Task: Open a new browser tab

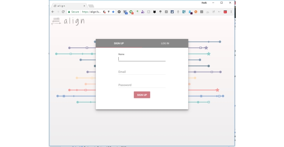Action: tap(91, 6)
